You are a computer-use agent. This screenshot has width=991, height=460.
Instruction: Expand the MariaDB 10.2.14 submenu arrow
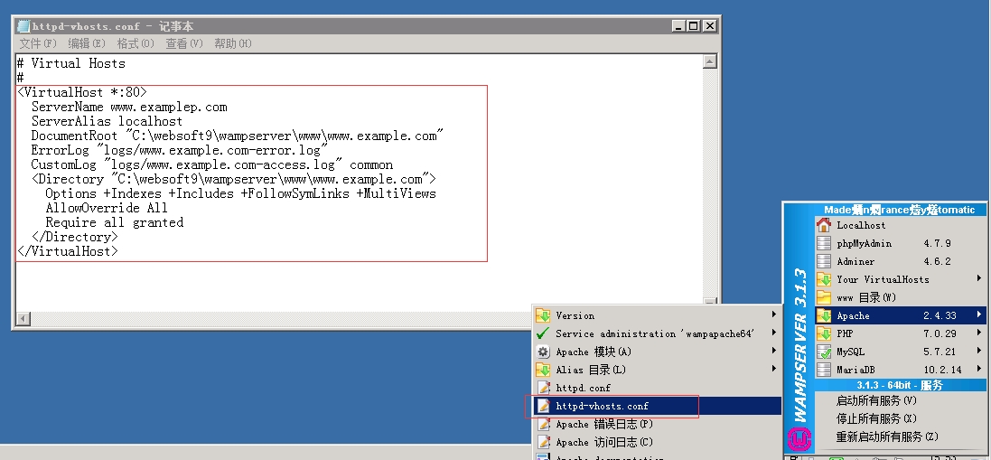979,370
